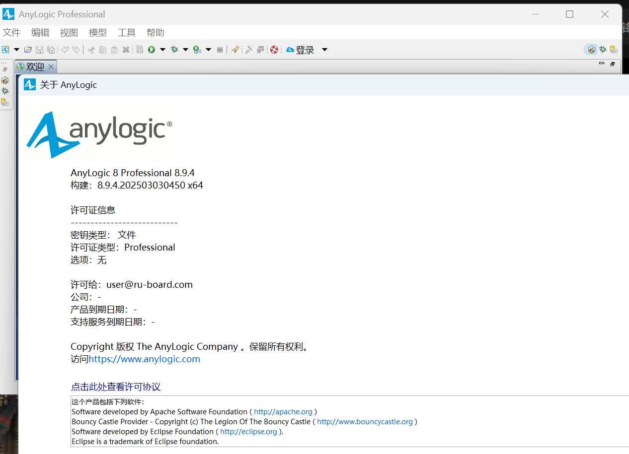
Task: Minimize the editor view area
Action: (x=602, y=64)
